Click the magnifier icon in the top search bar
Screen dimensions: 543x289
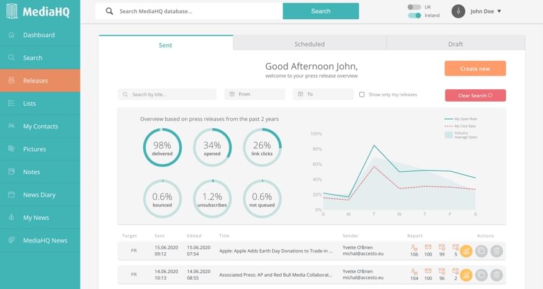click(109, 11)
